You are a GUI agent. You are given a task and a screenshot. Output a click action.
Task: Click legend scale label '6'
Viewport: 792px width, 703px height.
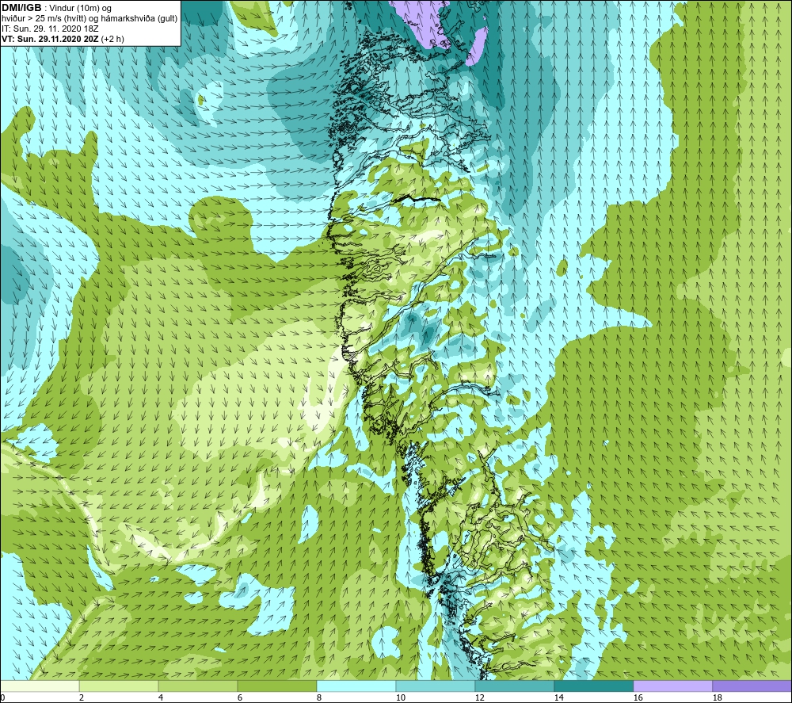point(240,697)
